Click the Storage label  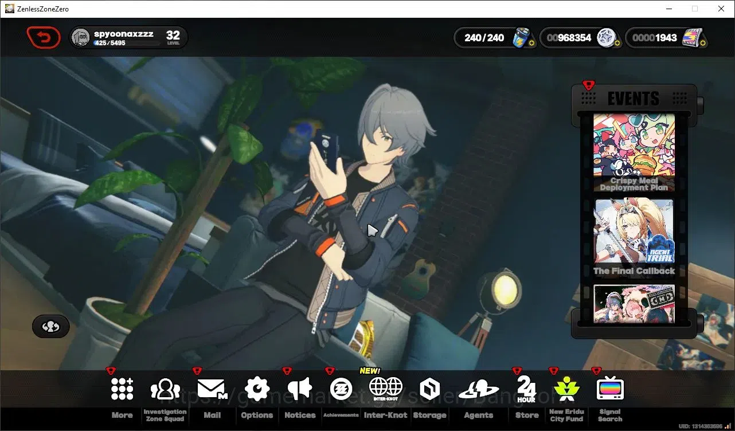[429, 415]
